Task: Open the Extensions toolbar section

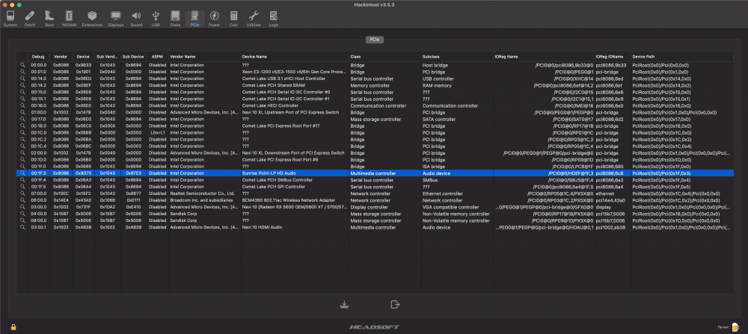Action: [x=92, y=19]
